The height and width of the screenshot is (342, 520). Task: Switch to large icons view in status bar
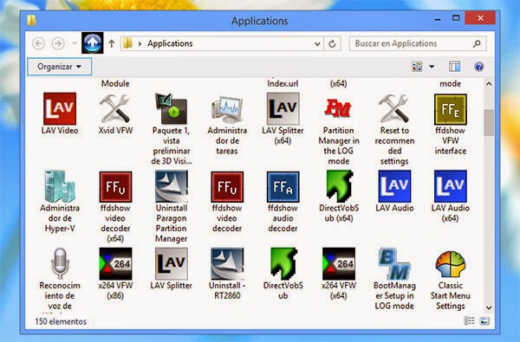(484, 321)
